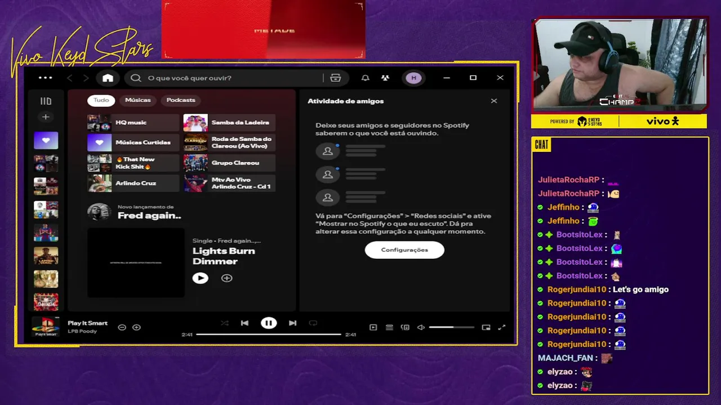This screenshot has height=405, width=721.
Task: Add Lights Burn Dimmer to library
Action: click(226, 278)
